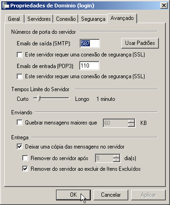Enable SSL for incoming POP3 server
This screenshot has width=170, height=205.
coord(19,76)
